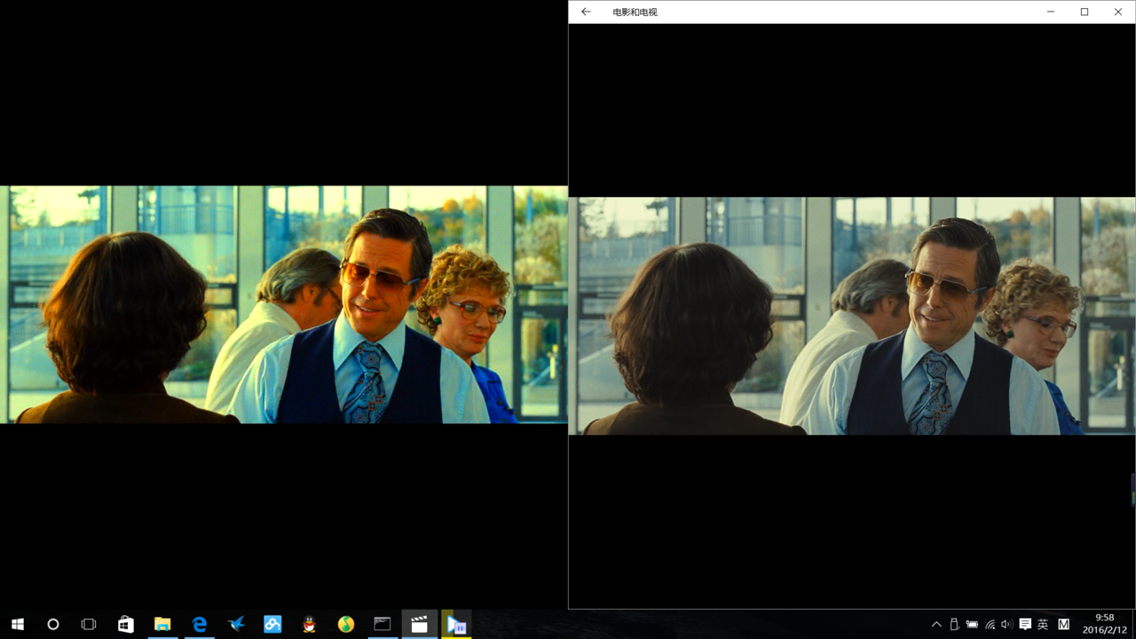This screenshot has width=1136, height=639.
Task: Switch to the command prompt window
Action: pos(383,624)
